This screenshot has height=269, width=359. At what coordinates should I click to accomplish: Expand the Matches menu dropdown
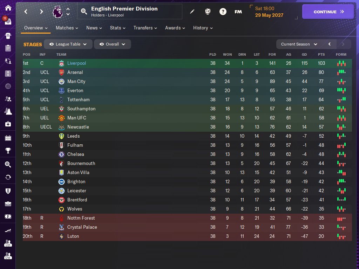coord(67,28)
